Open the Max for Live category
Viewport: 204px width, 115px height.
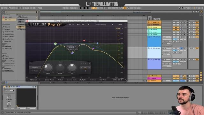(9, 39)
